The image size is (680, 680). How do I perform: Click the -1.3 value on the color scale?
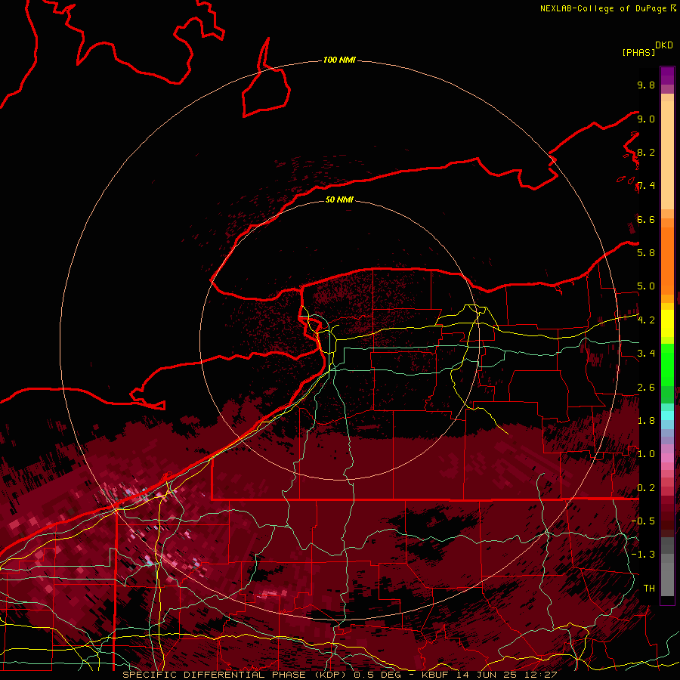click(x=643, y=555)
